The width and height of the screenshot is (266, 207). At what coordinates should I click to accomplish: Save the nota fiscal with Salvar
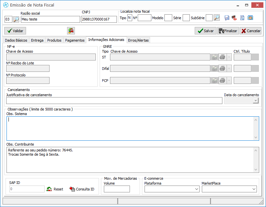206,31
